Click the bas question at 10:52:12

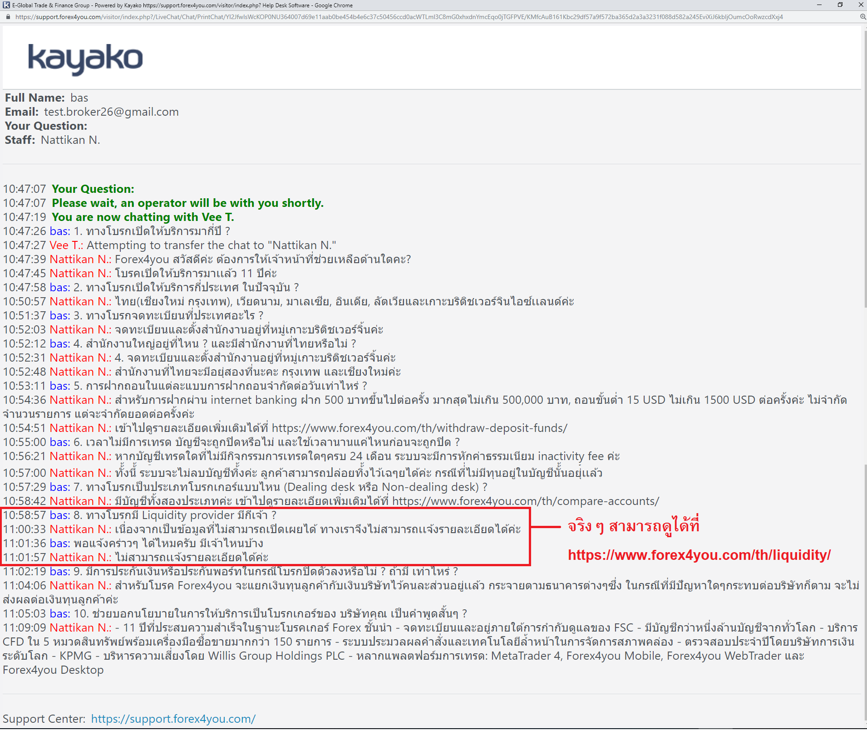tap(180, 343)
